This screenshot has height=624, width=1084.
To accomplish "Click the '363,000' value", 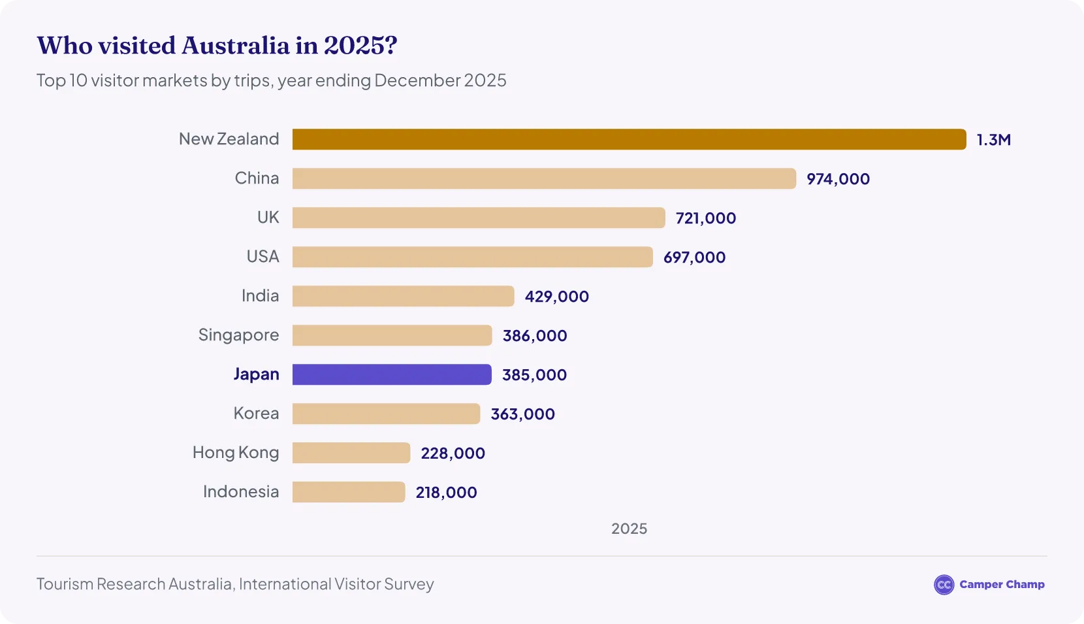I will click(523, 414).
